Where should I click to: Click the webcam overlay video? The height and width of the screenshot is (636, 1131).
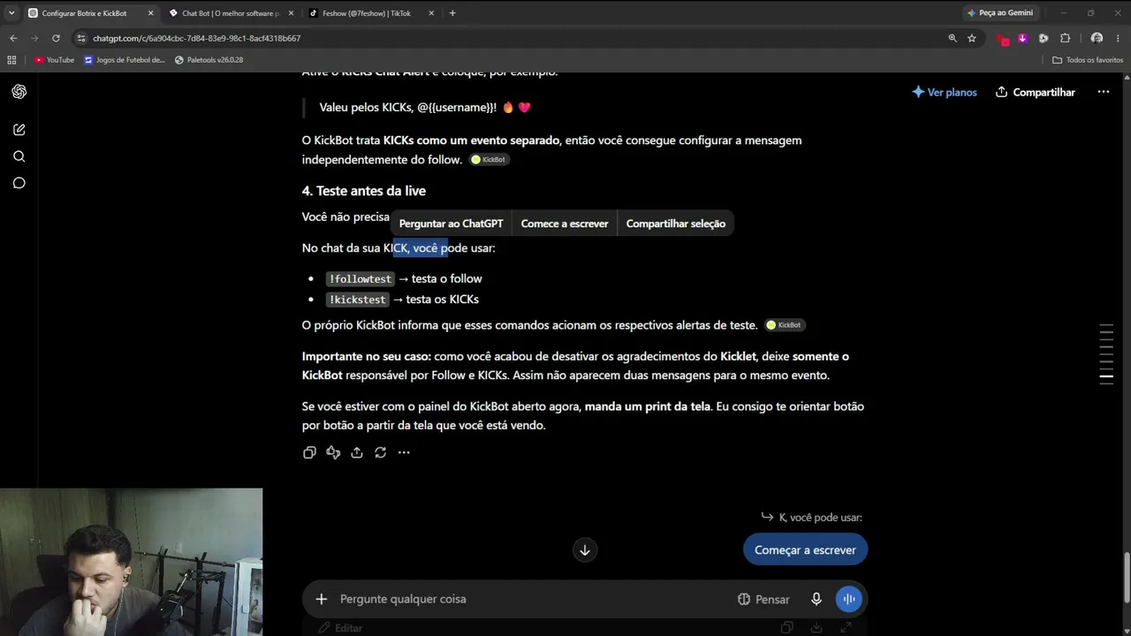click(131, 562)
